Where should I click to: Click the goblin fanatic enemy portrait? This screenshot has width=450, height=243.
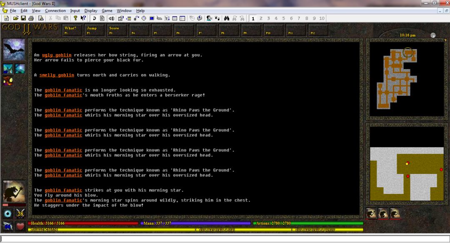tap(14, 191)
